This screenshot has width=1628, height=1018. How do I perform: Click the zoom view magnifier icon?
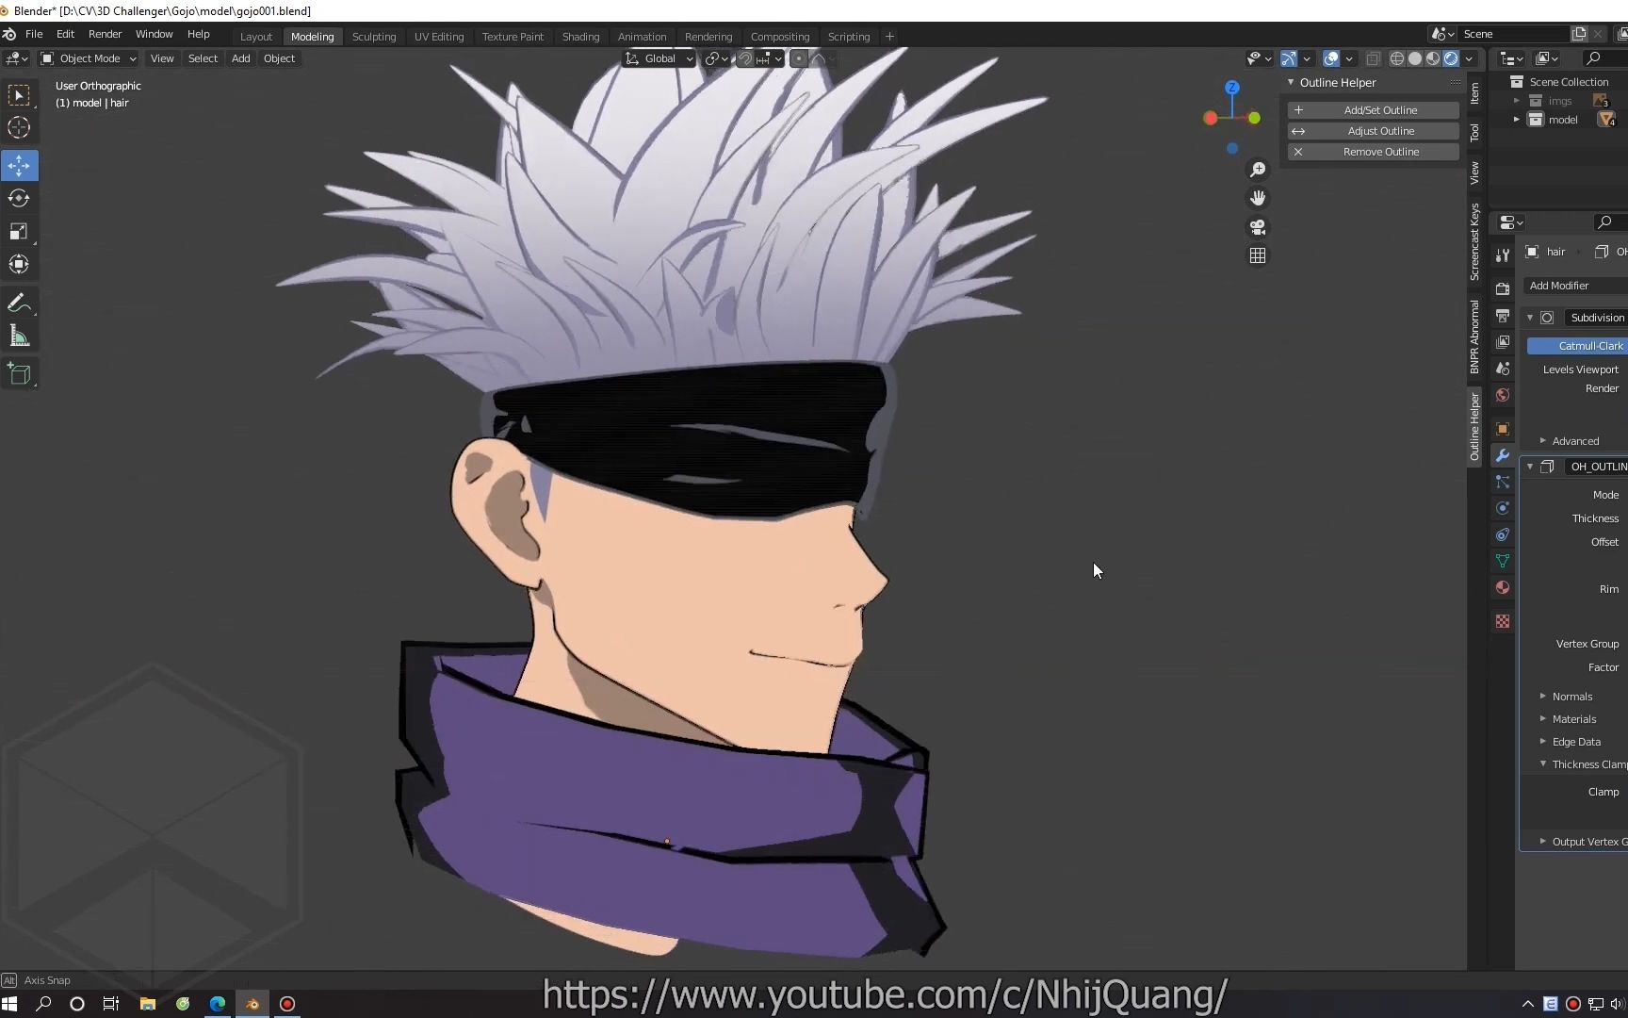tap(1258, 170)
